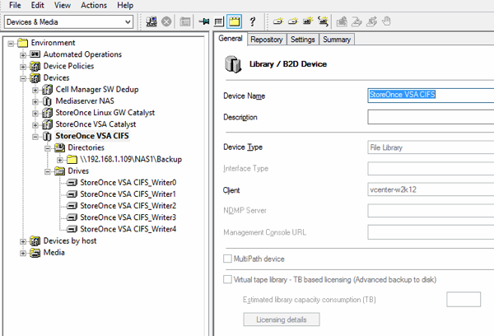Toggle the Virtual tape library licensing checkbox
Viewport: 494px width, 336px height.
(227, 279)
